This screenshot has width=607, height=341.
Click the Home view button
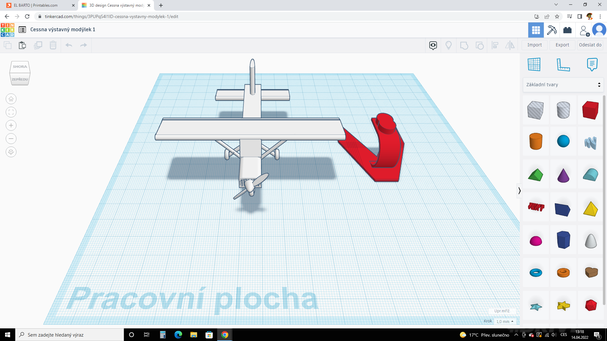pos(11,99)
